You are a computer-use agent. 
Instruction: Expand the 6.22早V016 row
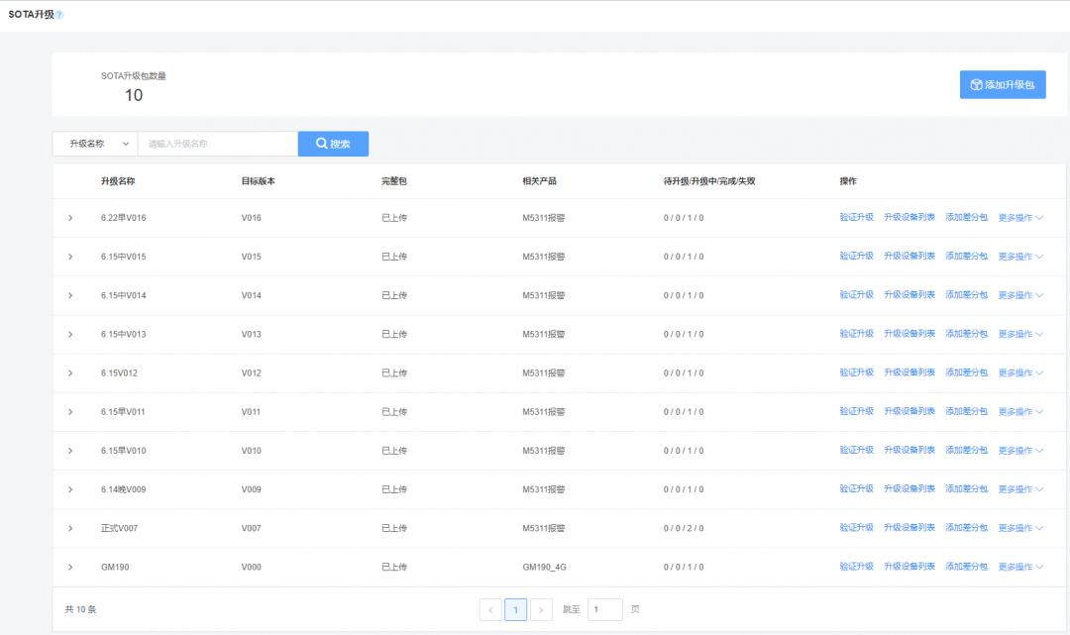pyautogui.click(x=70, y=218)
